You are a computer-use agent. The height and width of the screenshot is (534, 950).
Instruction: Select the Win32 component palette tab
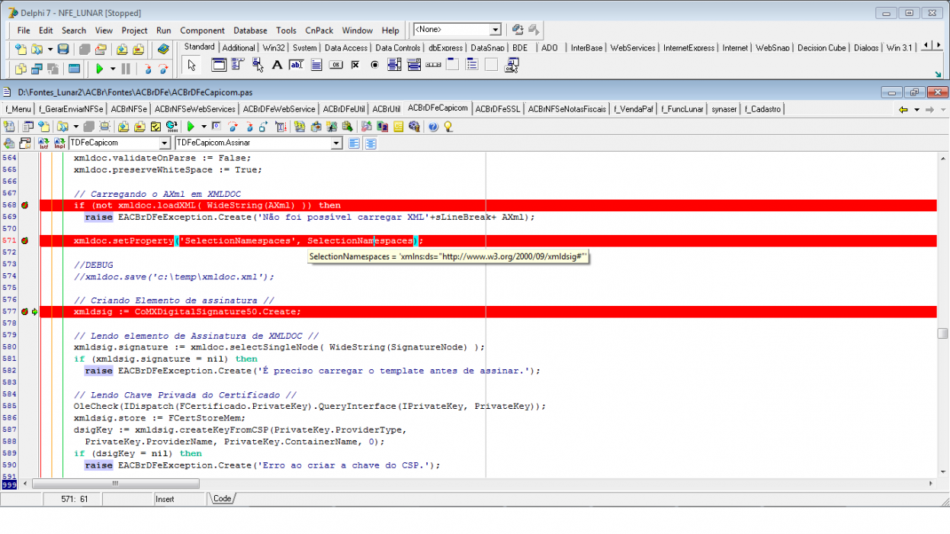[274, 47]
